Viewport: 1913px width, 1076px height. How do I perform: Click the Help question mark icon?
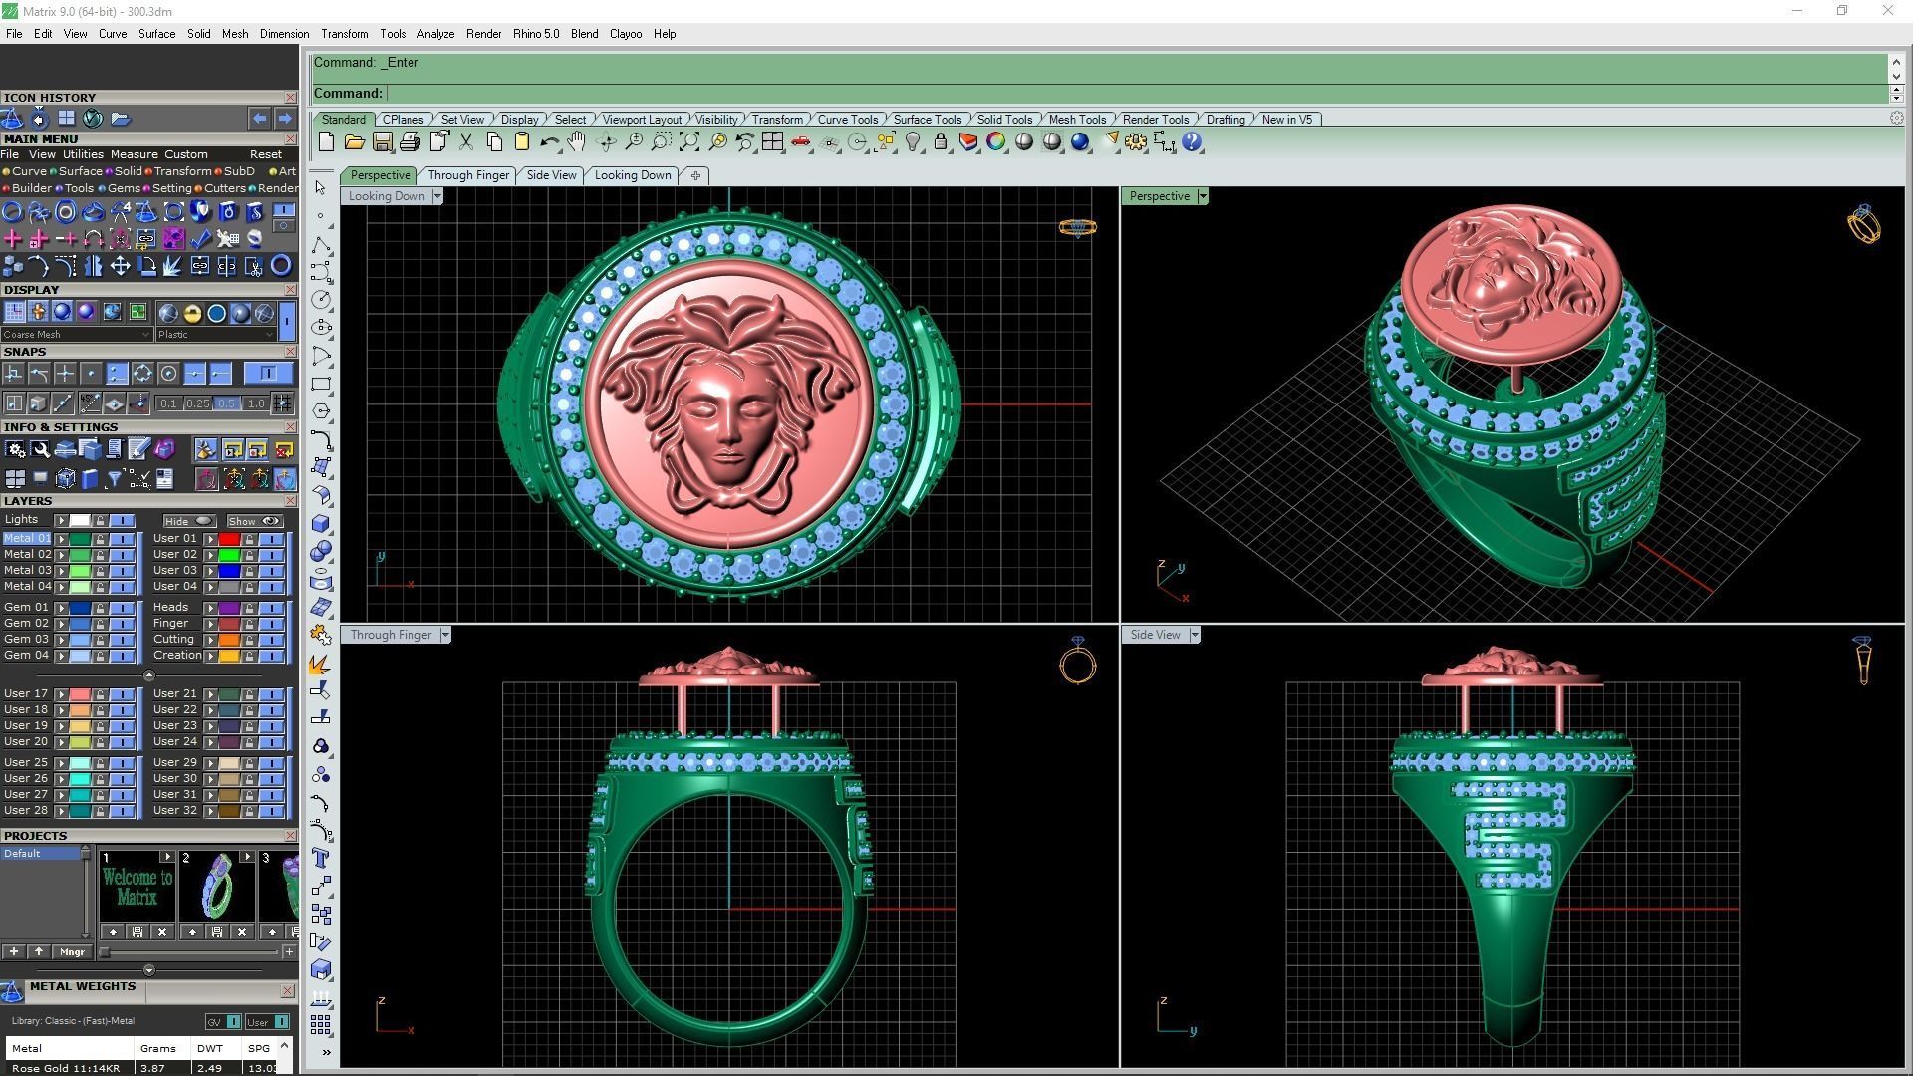pyautogui.click(x=1192, y=142)
